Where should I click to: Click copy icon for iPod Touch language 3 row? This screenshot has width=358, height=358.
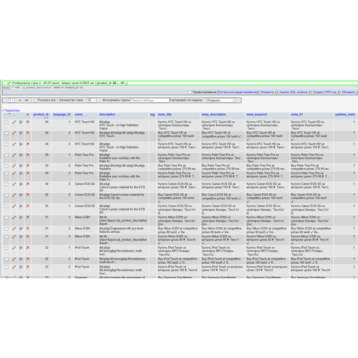(21, 267)
